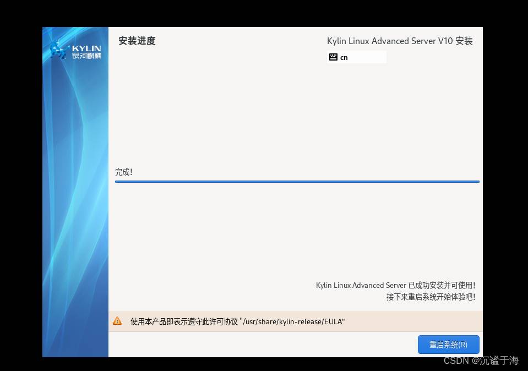Click the keyboard layout icon
Viewport: 528px width, 371px height.
333,57
